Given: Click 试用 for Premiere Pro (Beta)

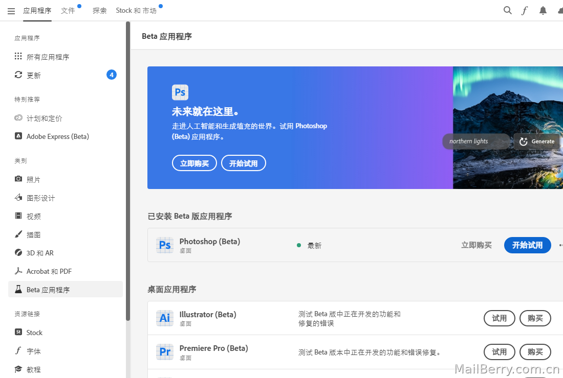Looking at the screenshot, I should click(x=500, y=352).
